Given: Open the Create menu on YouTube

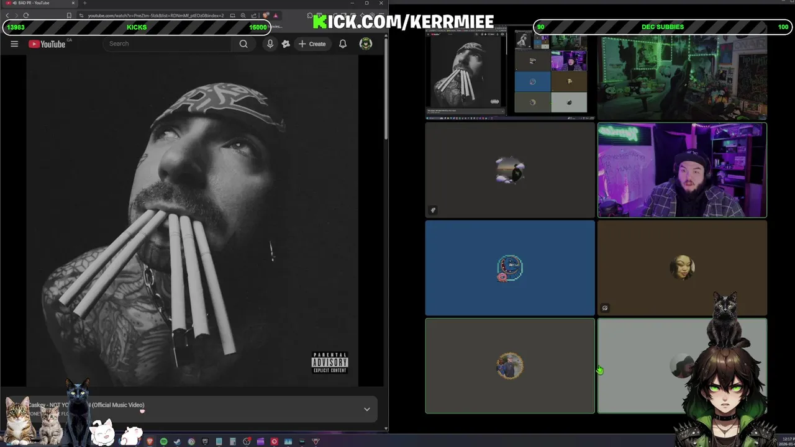Looking at the screenshot, I should (x=312, y=43).
